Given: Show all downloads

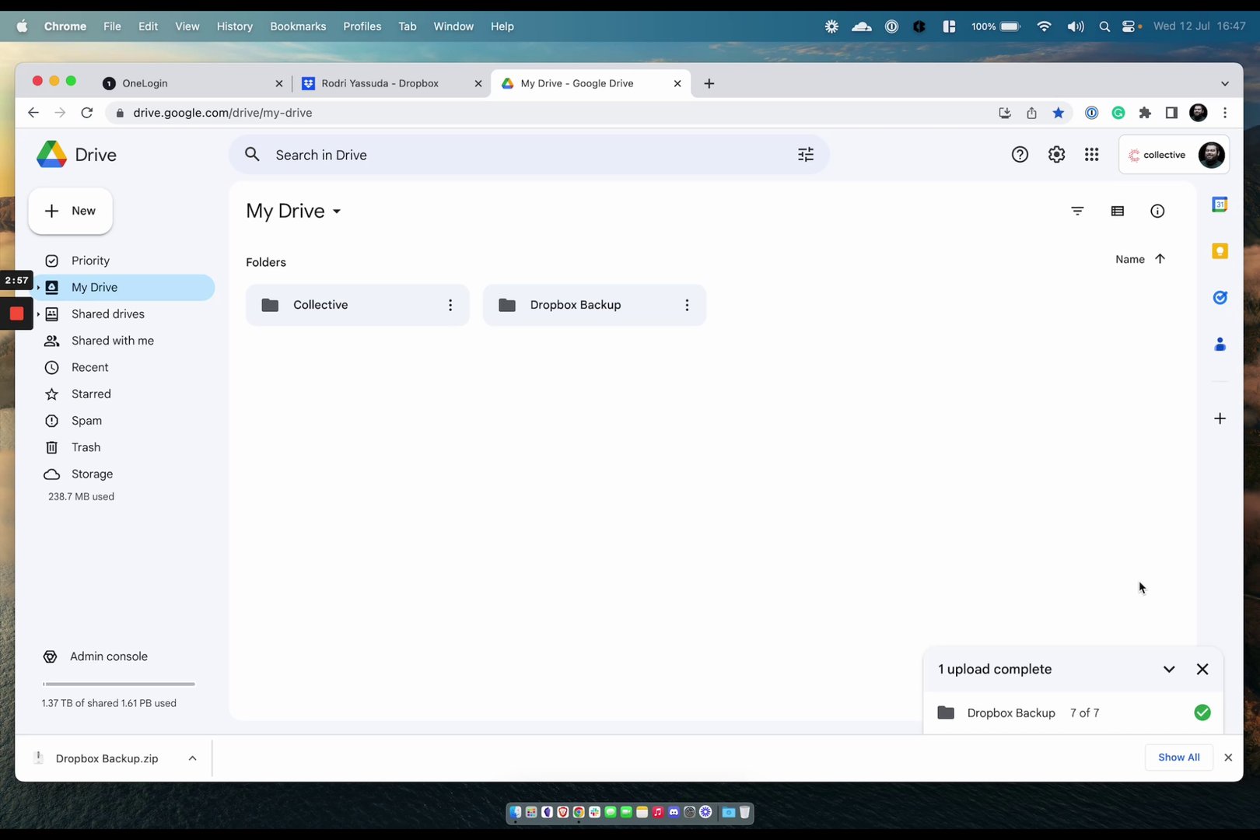Looking at the screenshot, I should tap(1178, 758).
